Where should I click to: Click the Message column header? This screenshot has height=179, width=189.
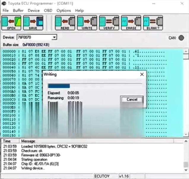tap(96, 141)
